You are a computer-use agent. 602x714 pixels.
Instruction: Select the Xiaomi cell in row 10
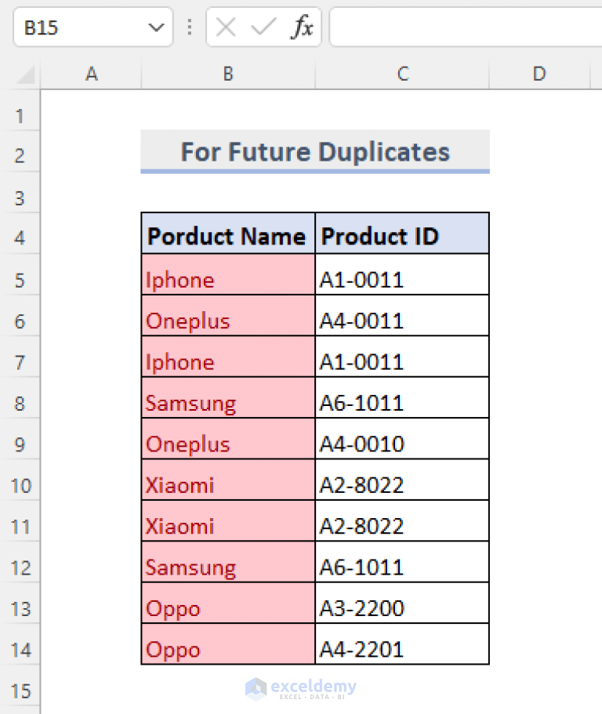[227, 485]
